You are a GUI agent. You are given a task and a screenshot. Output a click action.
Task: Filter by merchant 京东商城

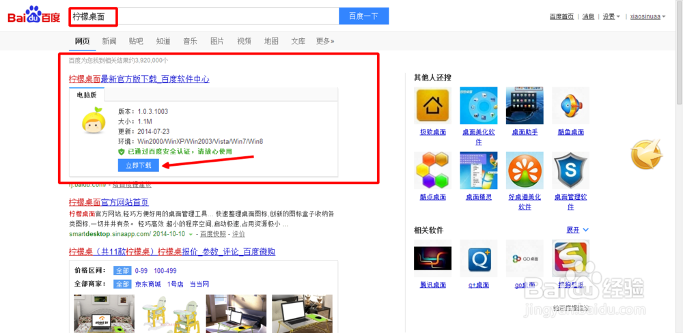click(148, 285)
